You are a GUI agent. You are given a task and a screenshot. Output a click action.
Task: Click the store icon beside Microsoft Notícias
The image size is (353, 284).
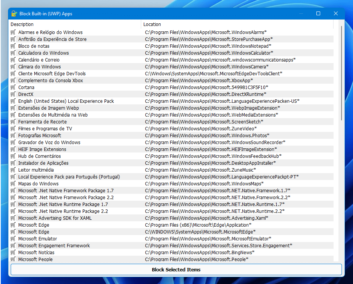coord(13,252)
